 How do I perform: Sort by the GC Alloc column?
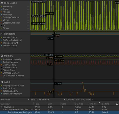pos(79,104)
